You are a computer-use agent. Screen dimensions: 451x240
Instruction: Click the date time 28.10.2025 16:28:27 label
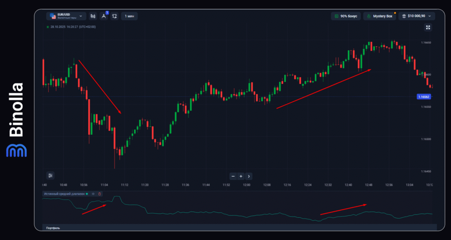[73, 27]
